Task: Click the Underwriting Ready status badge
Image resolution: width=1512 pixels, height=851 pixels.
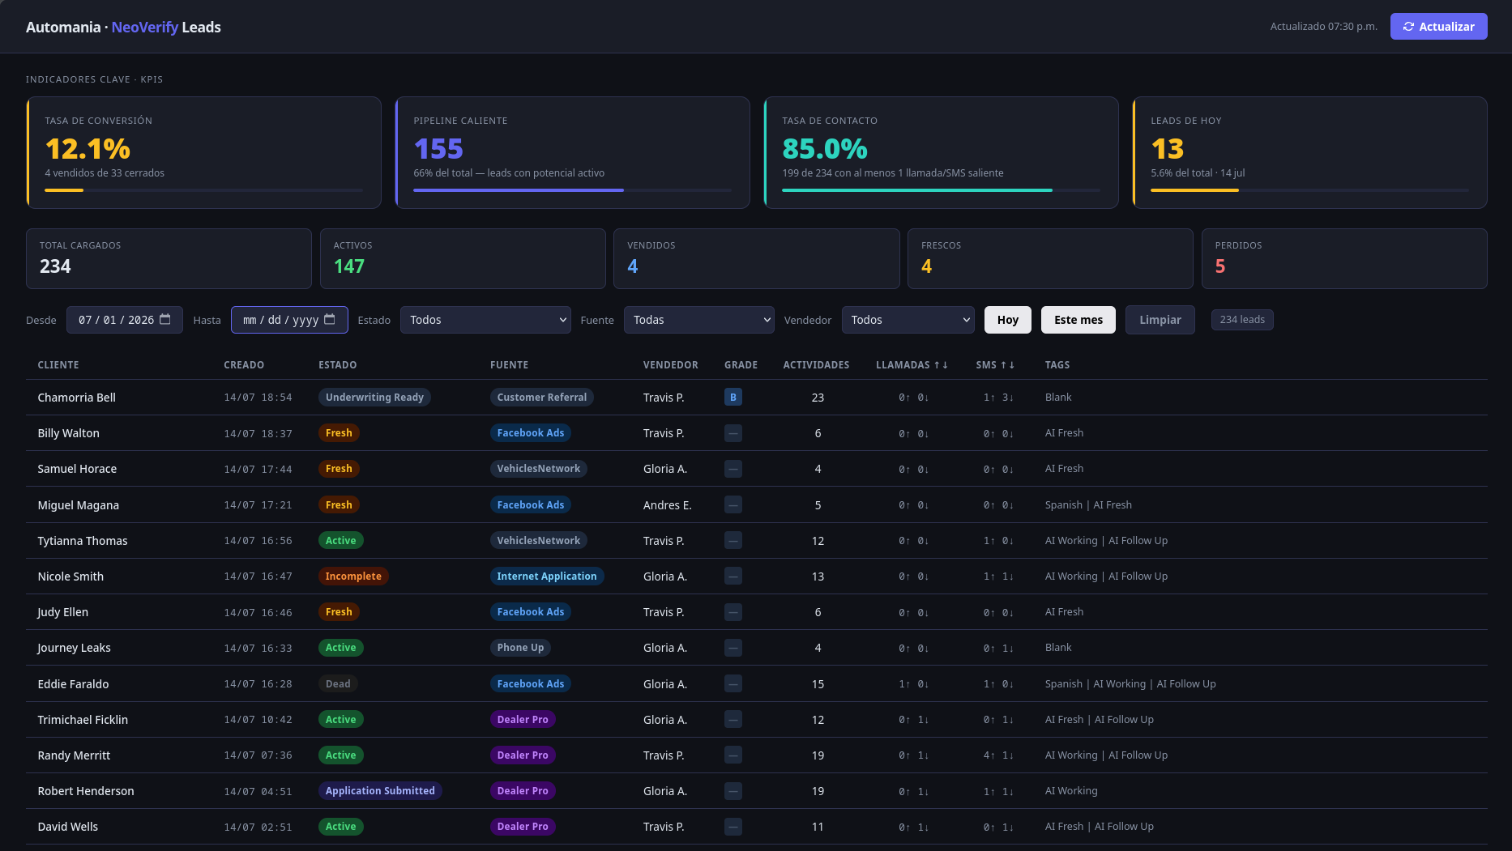Action: click(x=374, y=398)
